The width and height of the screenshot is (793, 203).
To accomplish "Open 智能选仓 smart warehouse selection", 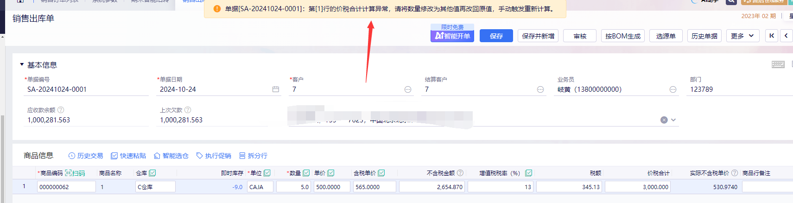I will click(x=171, y=156).
